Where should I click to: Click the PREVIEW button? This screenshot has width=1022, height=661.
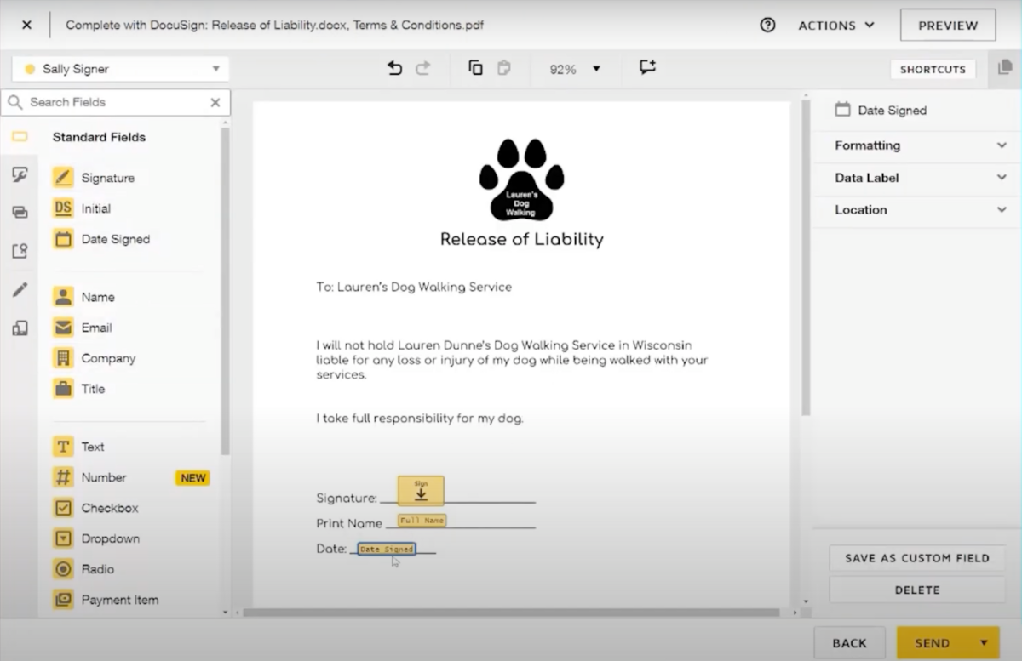(x=948, y=26)
